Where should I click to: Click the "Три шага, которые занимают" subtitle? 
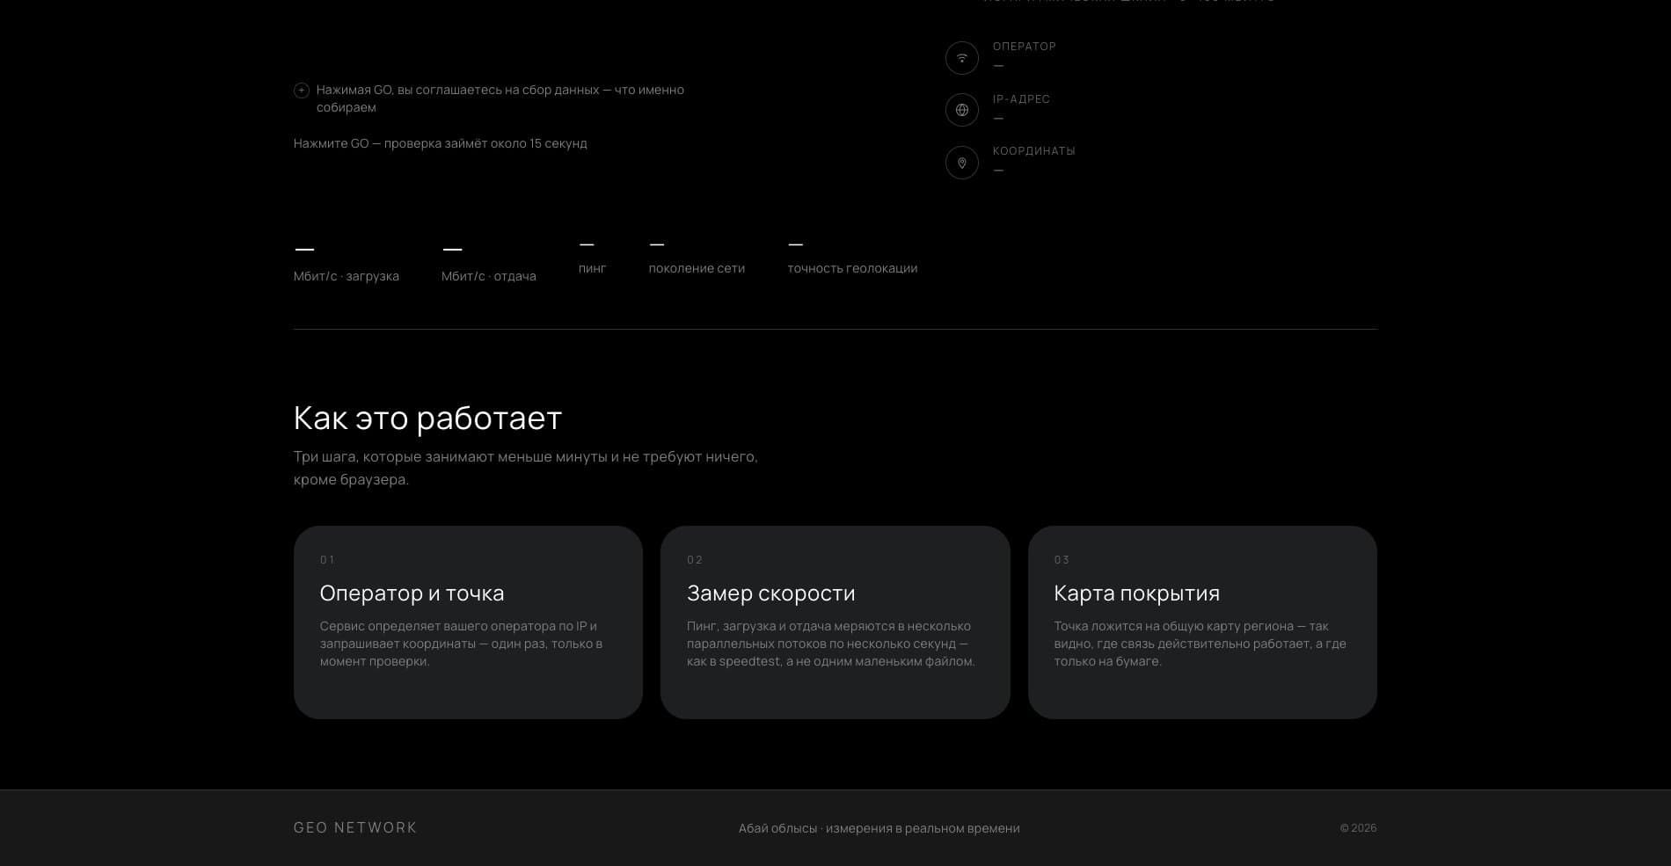pyautogui.click(x=526, y=468)
